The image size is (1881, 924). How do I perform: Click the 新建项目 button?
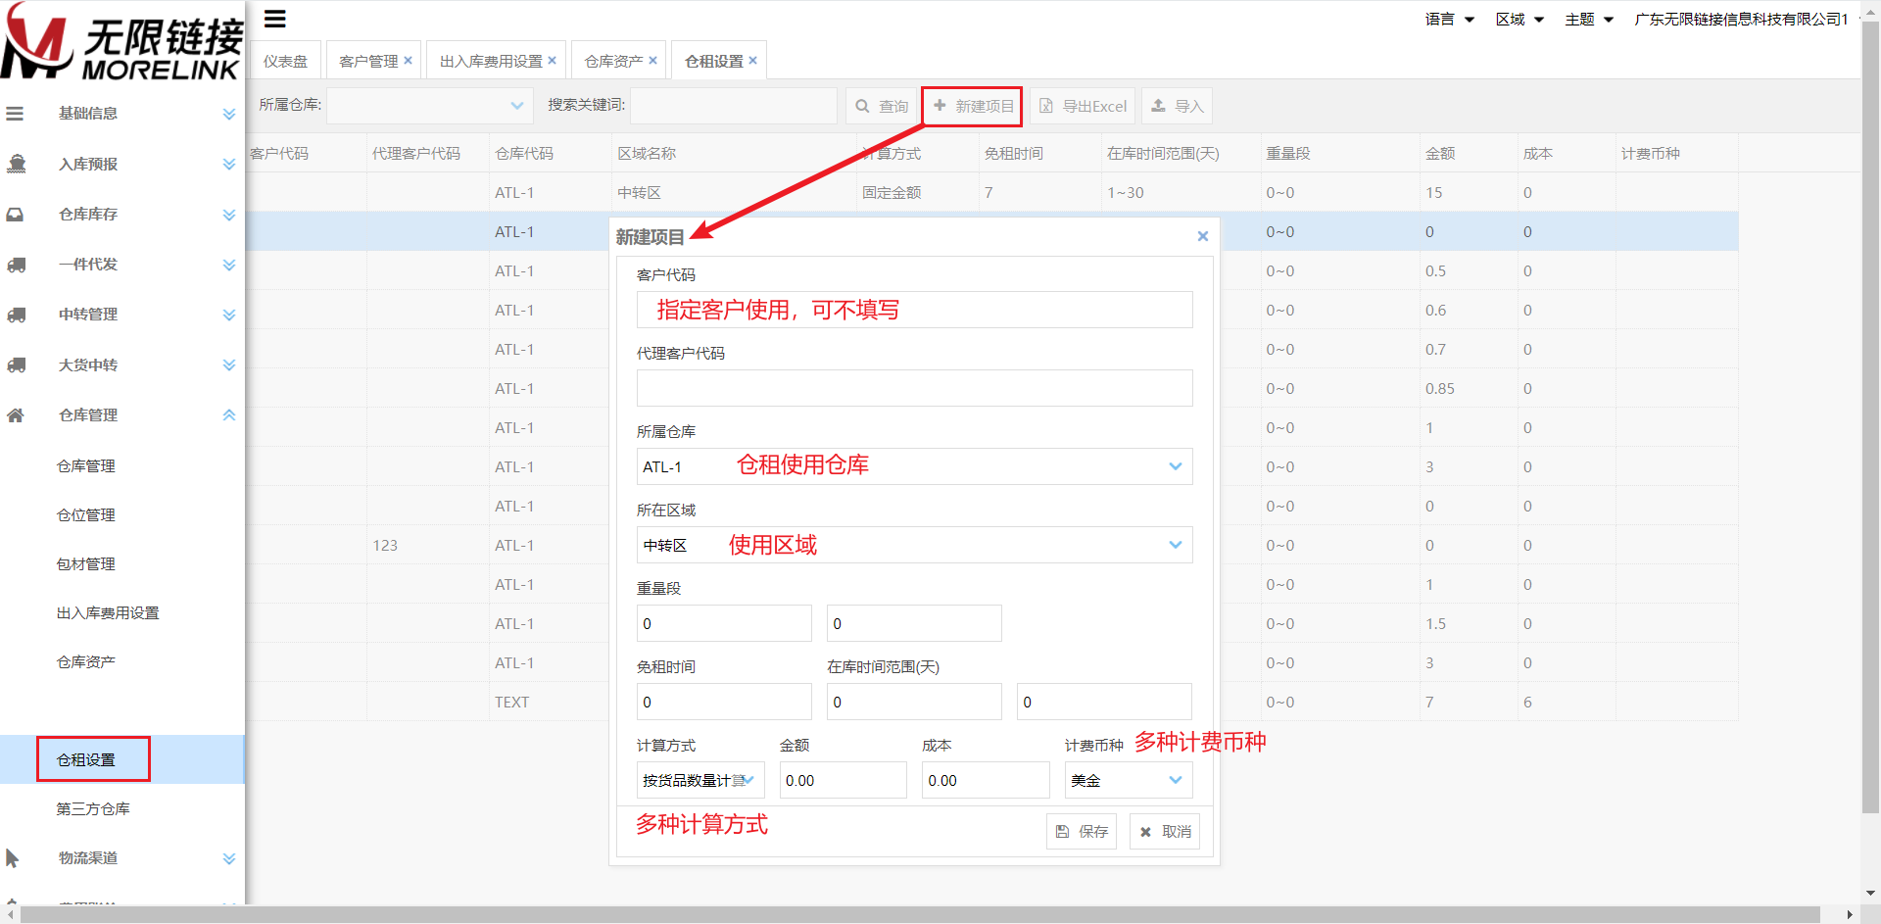point(973,106)
